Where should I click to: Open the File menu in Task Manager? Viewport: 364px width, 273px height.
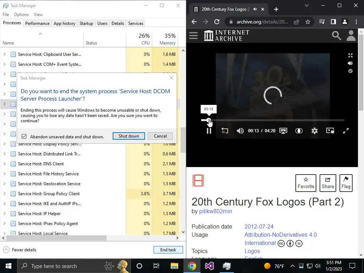tap(6, 14)
